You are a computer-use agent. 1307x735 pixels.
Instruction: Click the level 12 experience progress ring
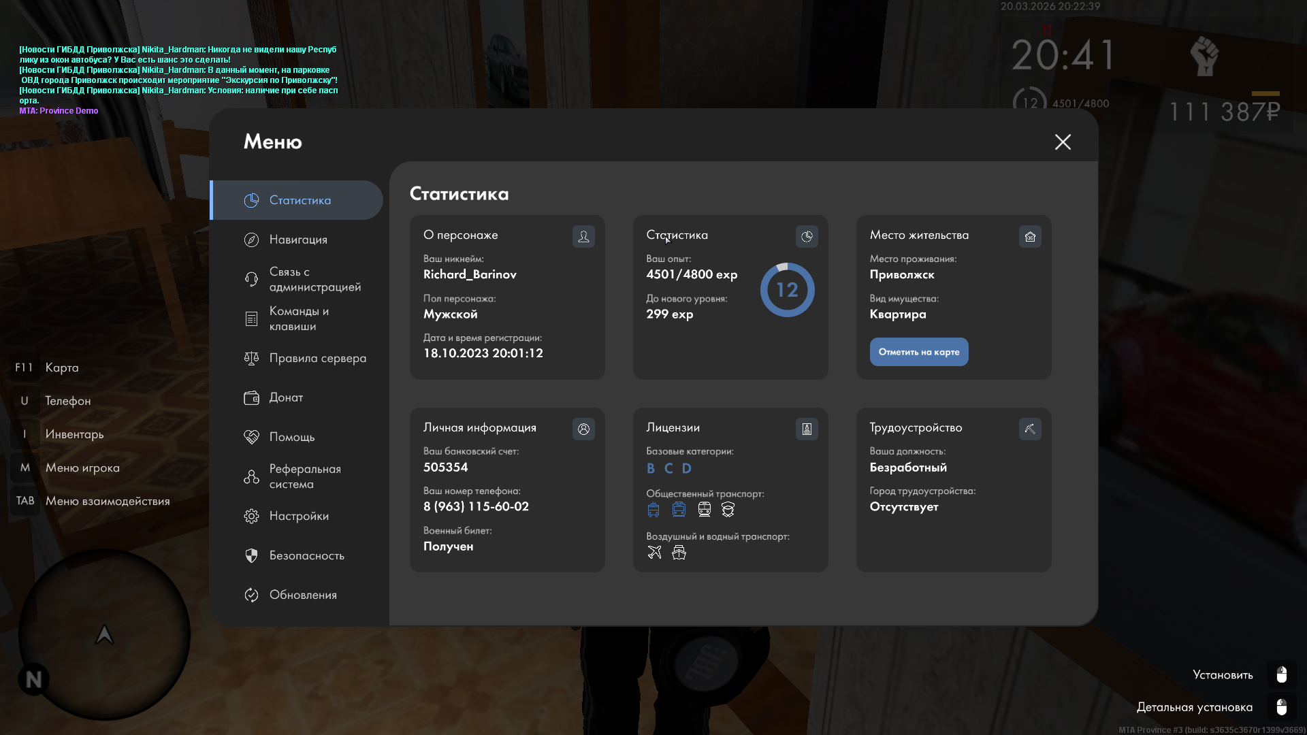(787, 290)
